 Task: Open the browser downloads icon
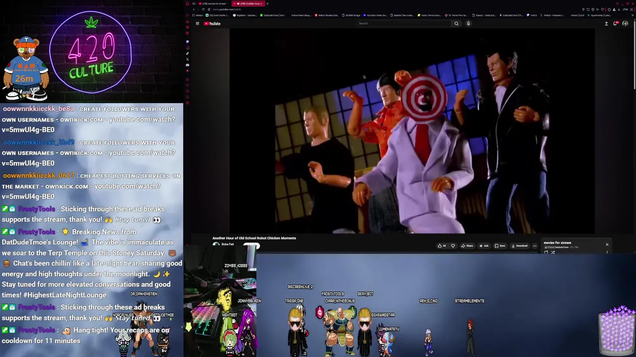(x=619, y=9)
